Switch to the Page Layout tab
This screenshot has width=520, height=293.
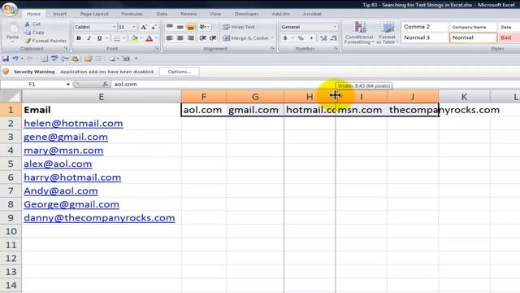point(94,14)
